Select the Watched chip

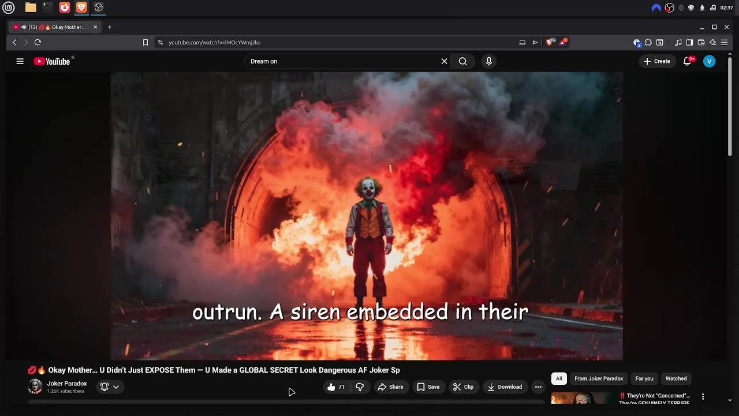676,378
